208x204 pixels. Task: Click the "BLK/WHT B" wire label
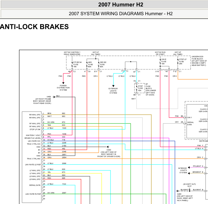point(198,190)
